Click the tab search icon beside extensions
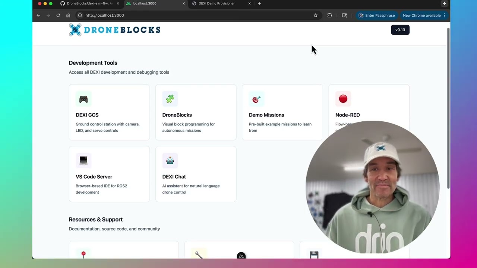The width and height of the screenshot is (477, 268). 344,15
